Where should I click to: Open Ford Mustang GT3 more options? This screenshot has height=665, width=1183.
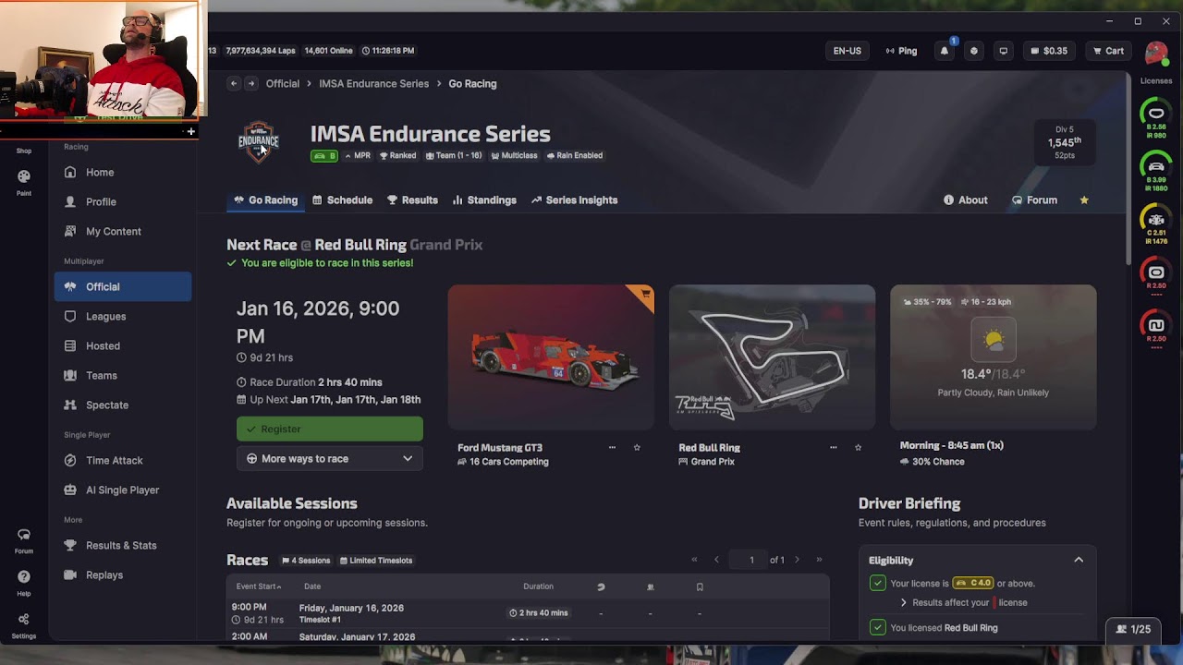click(612, 447)
